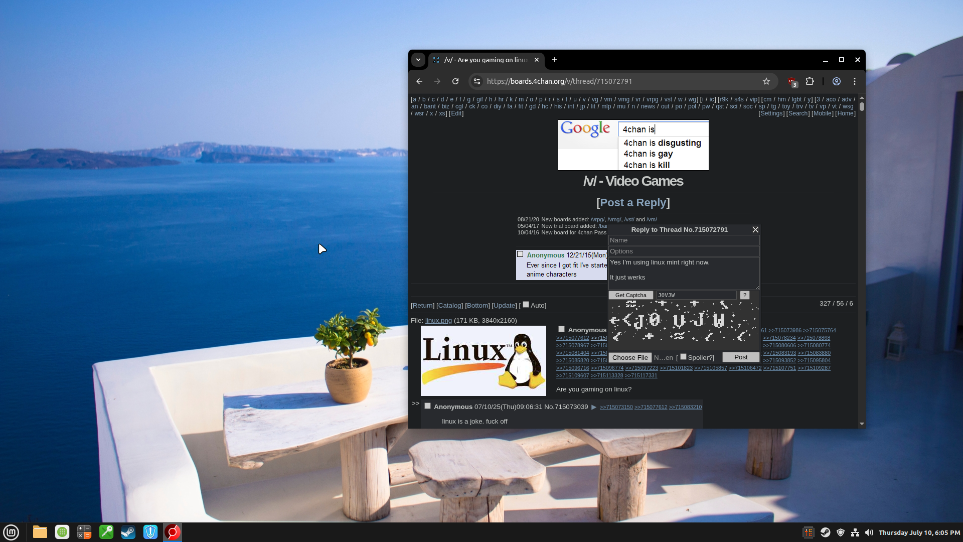Click the page vertical scrollbar thumb

(x=862, y=106)
